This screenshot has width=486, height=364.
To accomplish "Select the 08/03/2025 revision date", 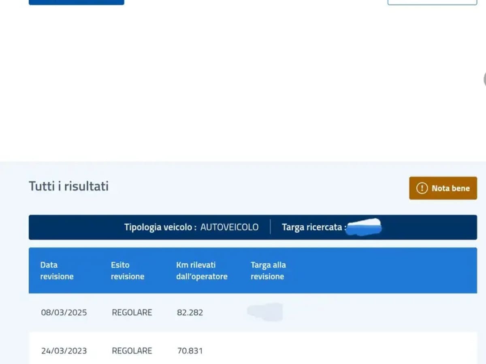I will 64,313.
